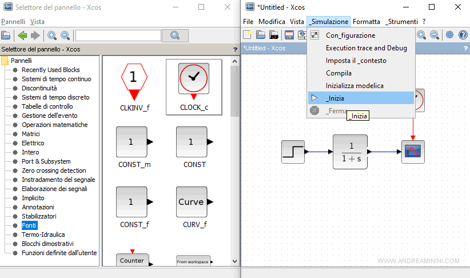Select the CONST_m block
This screenshot has width=470, height=278.
click(134, 147)
